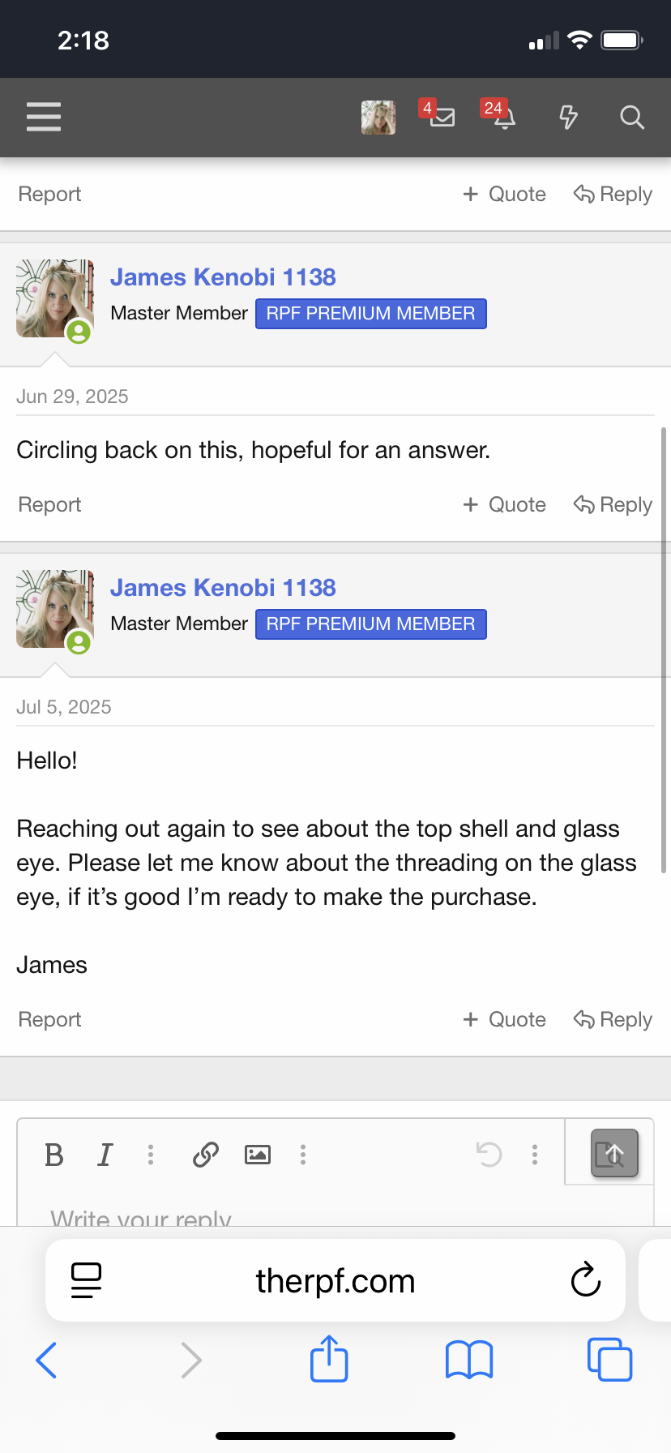
Task: Expand more text formatting options after italic
Action: click(151, 1155)
